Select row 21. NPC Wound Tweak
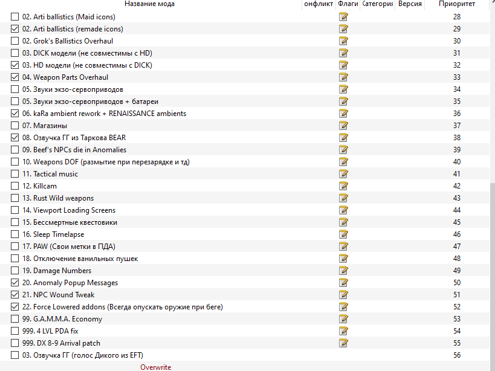The width and height of the screenshot is (495, 371). pos(245,295)
